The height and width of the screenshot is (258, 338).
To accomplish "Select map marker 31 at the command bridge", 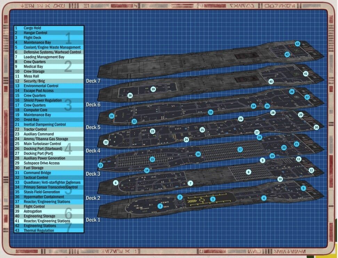I will pyautogui.click(x=112, y=116).
